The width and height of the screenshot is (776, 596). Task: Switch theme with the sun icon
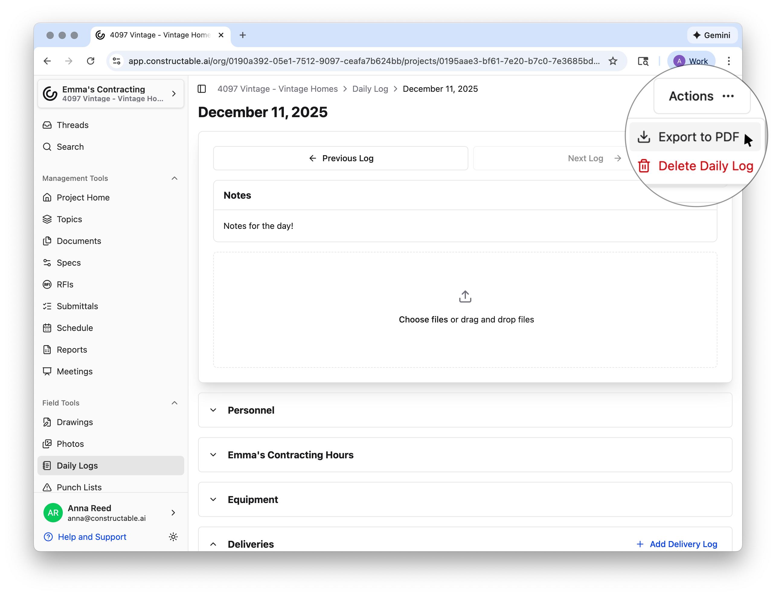point(173,537)
